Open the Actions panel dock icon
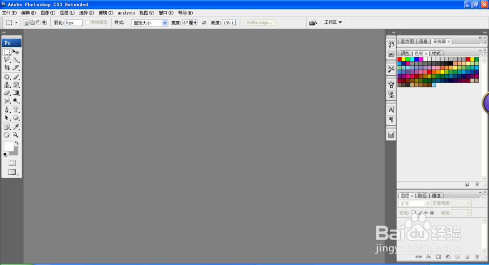Viewport: 489px width, 265px height. [x=391, y=54]
